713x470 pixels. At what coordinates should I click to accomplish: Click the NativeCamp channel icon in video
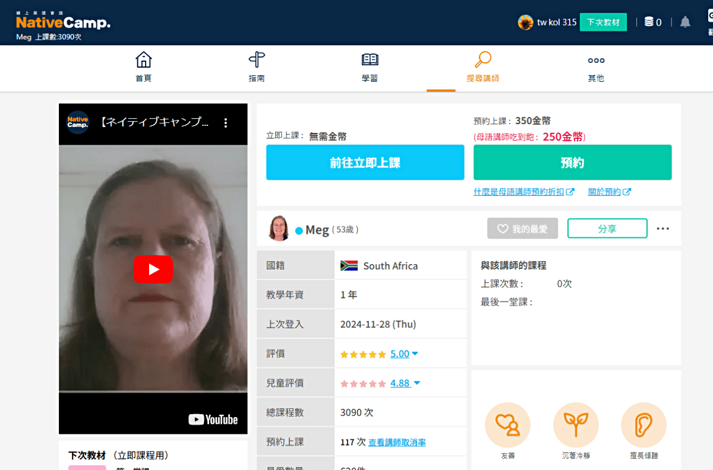78,123
